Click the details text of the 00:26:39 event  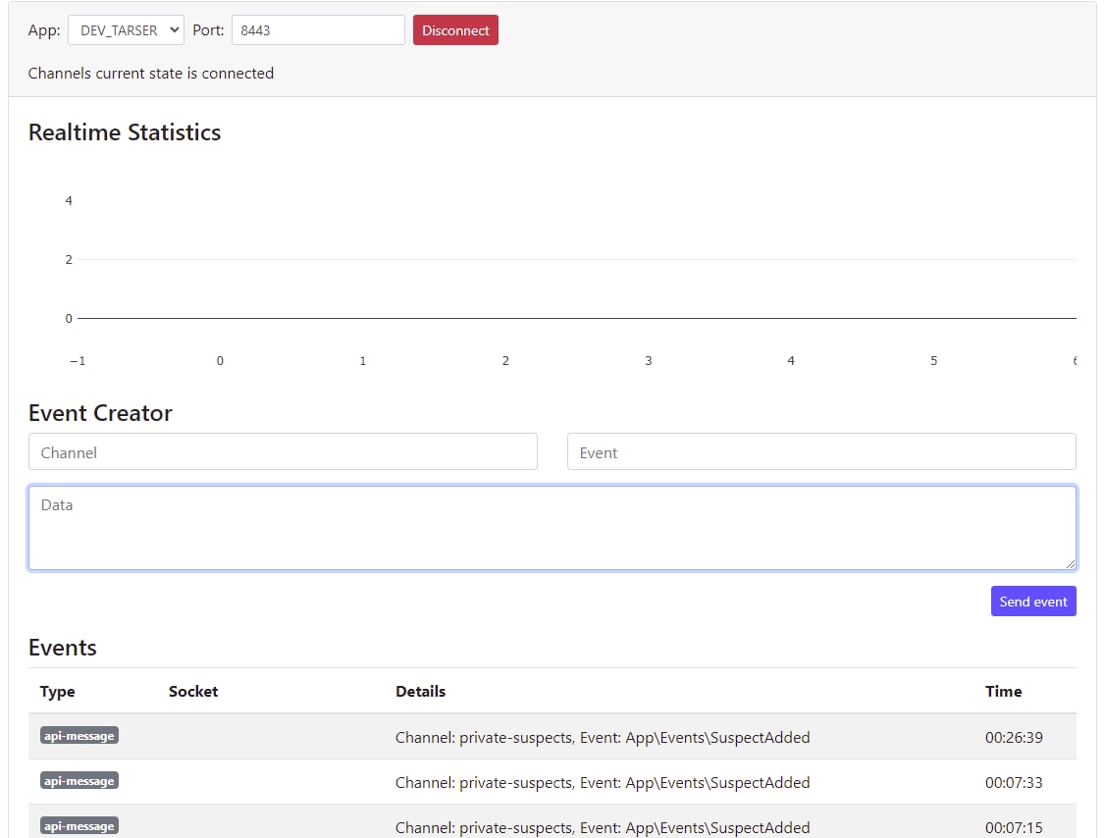tap(603, 737)
